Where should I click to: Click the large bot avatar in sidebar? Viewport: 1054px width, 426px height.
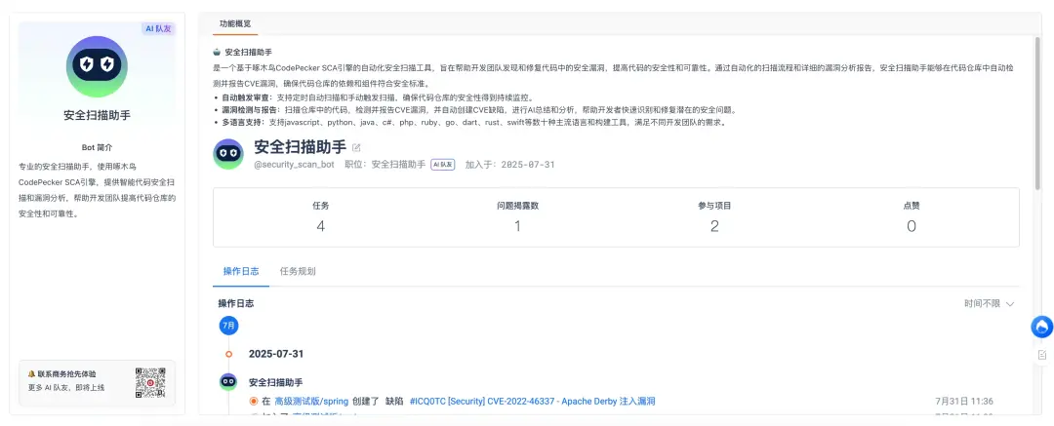tap(97, 66)
